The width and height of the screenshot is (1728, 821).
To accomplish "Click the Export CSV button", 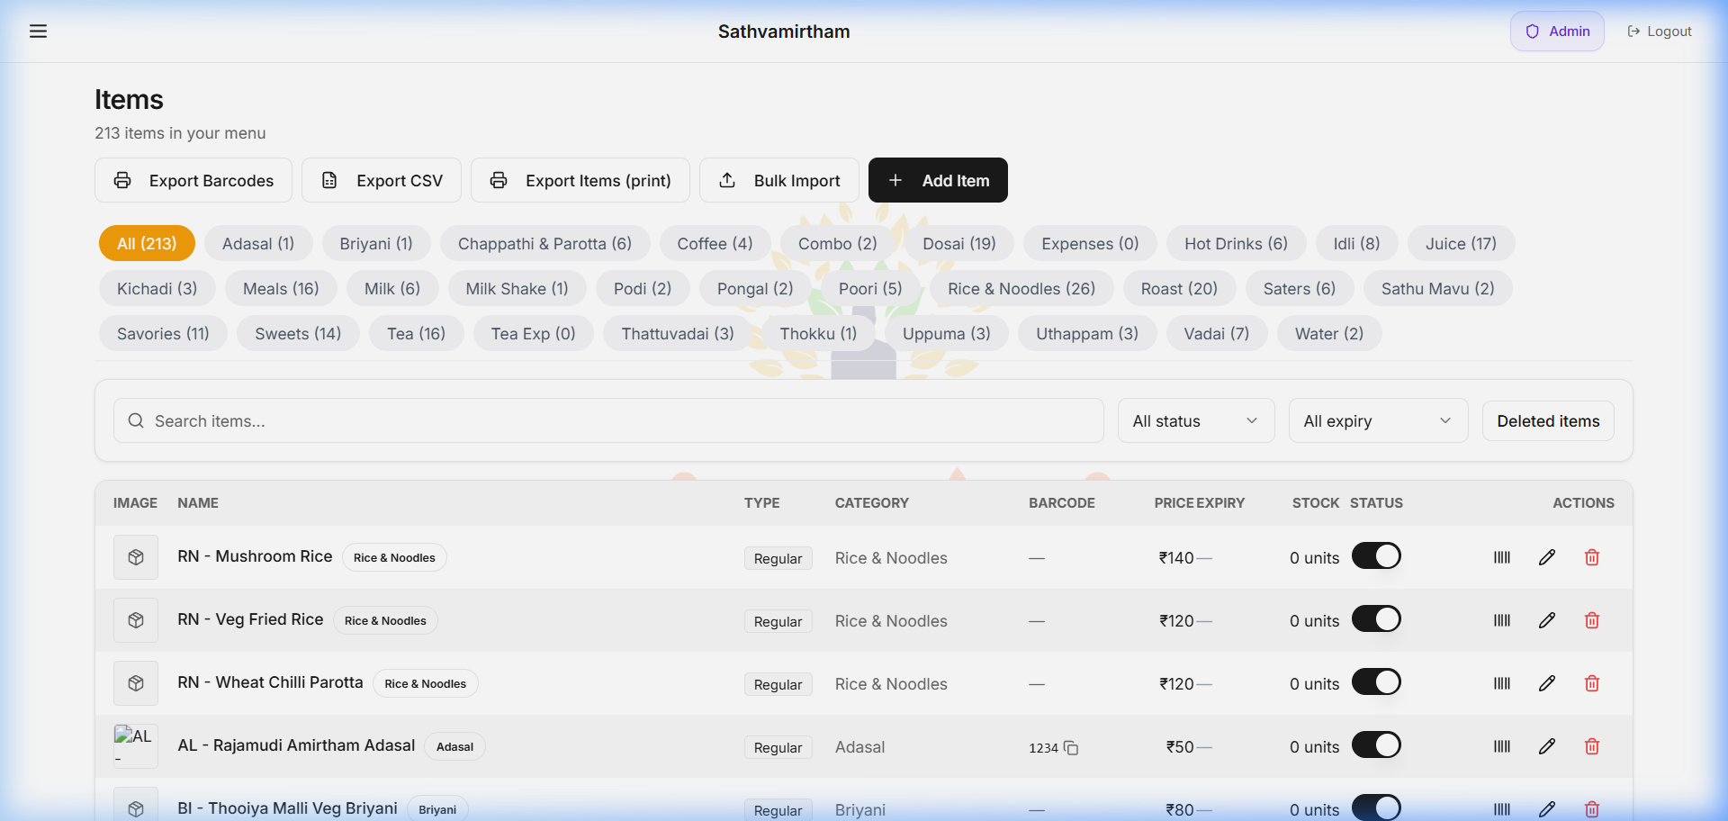I will coord(382,180).
